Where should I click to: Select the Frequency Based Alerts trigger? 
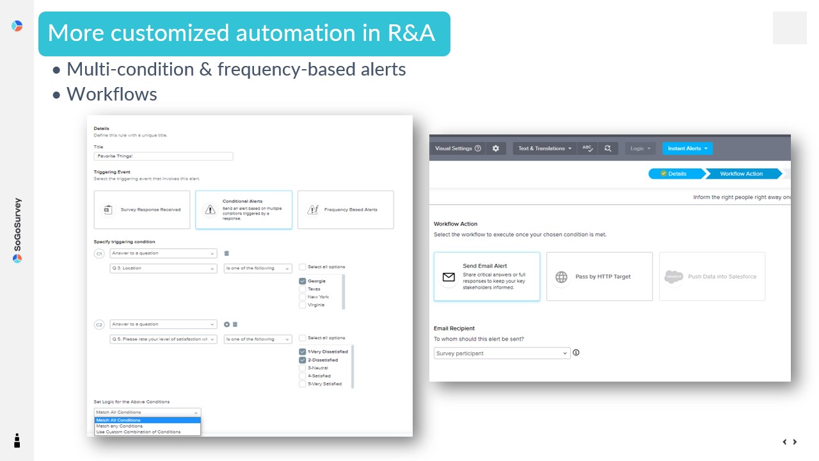(346, 209)
